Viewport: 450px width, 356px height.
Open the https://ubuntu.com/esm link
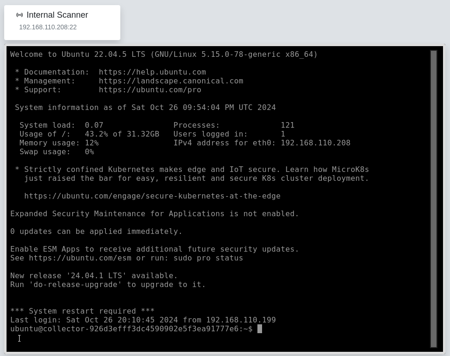click(x=81, y=258)
